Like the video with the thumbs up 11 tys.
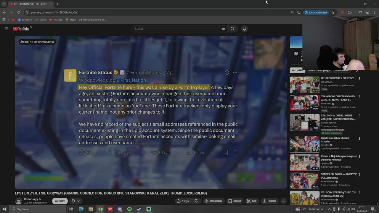This screenshot has width=379, height=213. click(x=183, y=201)
